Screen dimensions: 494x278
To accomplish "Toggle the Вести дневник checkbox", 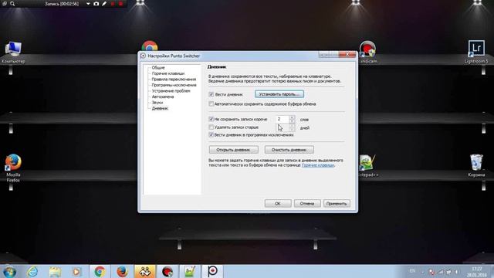I will coord(211,94).
